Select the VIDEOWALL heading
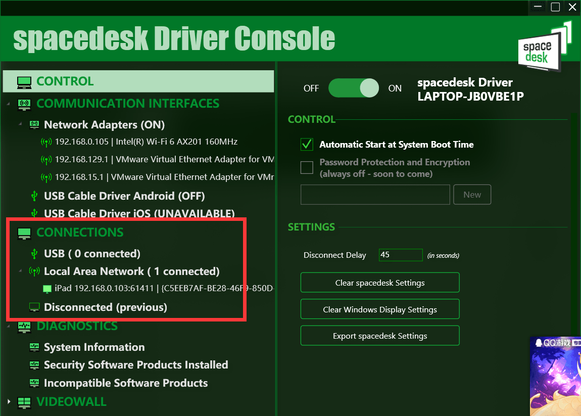Image resolution: width=581 pixels, height=416 pixels. click(72, 402)
